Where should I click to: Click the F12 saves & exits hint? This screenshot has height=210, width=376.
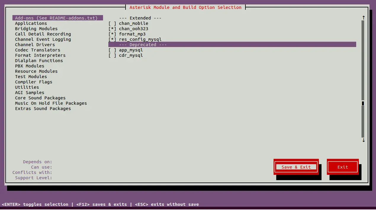click(102, 204)
